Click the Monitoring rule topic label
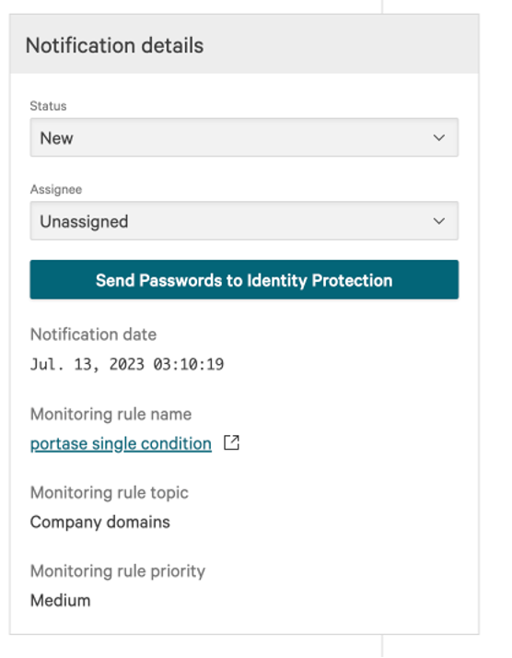The height and width of the screenshot is (658, 512). coord(109,493)
